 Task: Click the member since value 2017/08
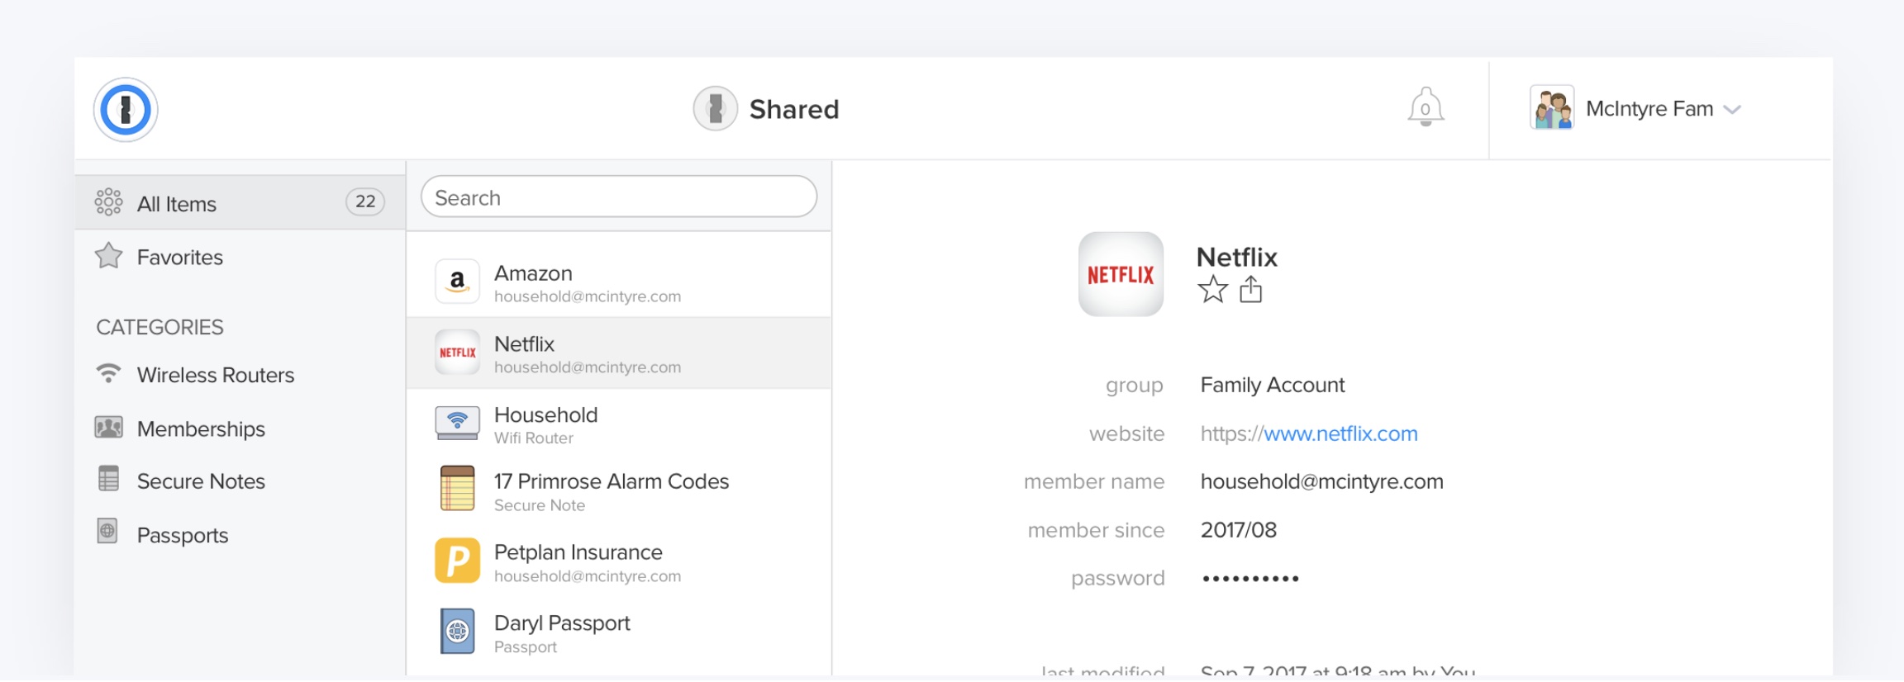[1239, 530]
